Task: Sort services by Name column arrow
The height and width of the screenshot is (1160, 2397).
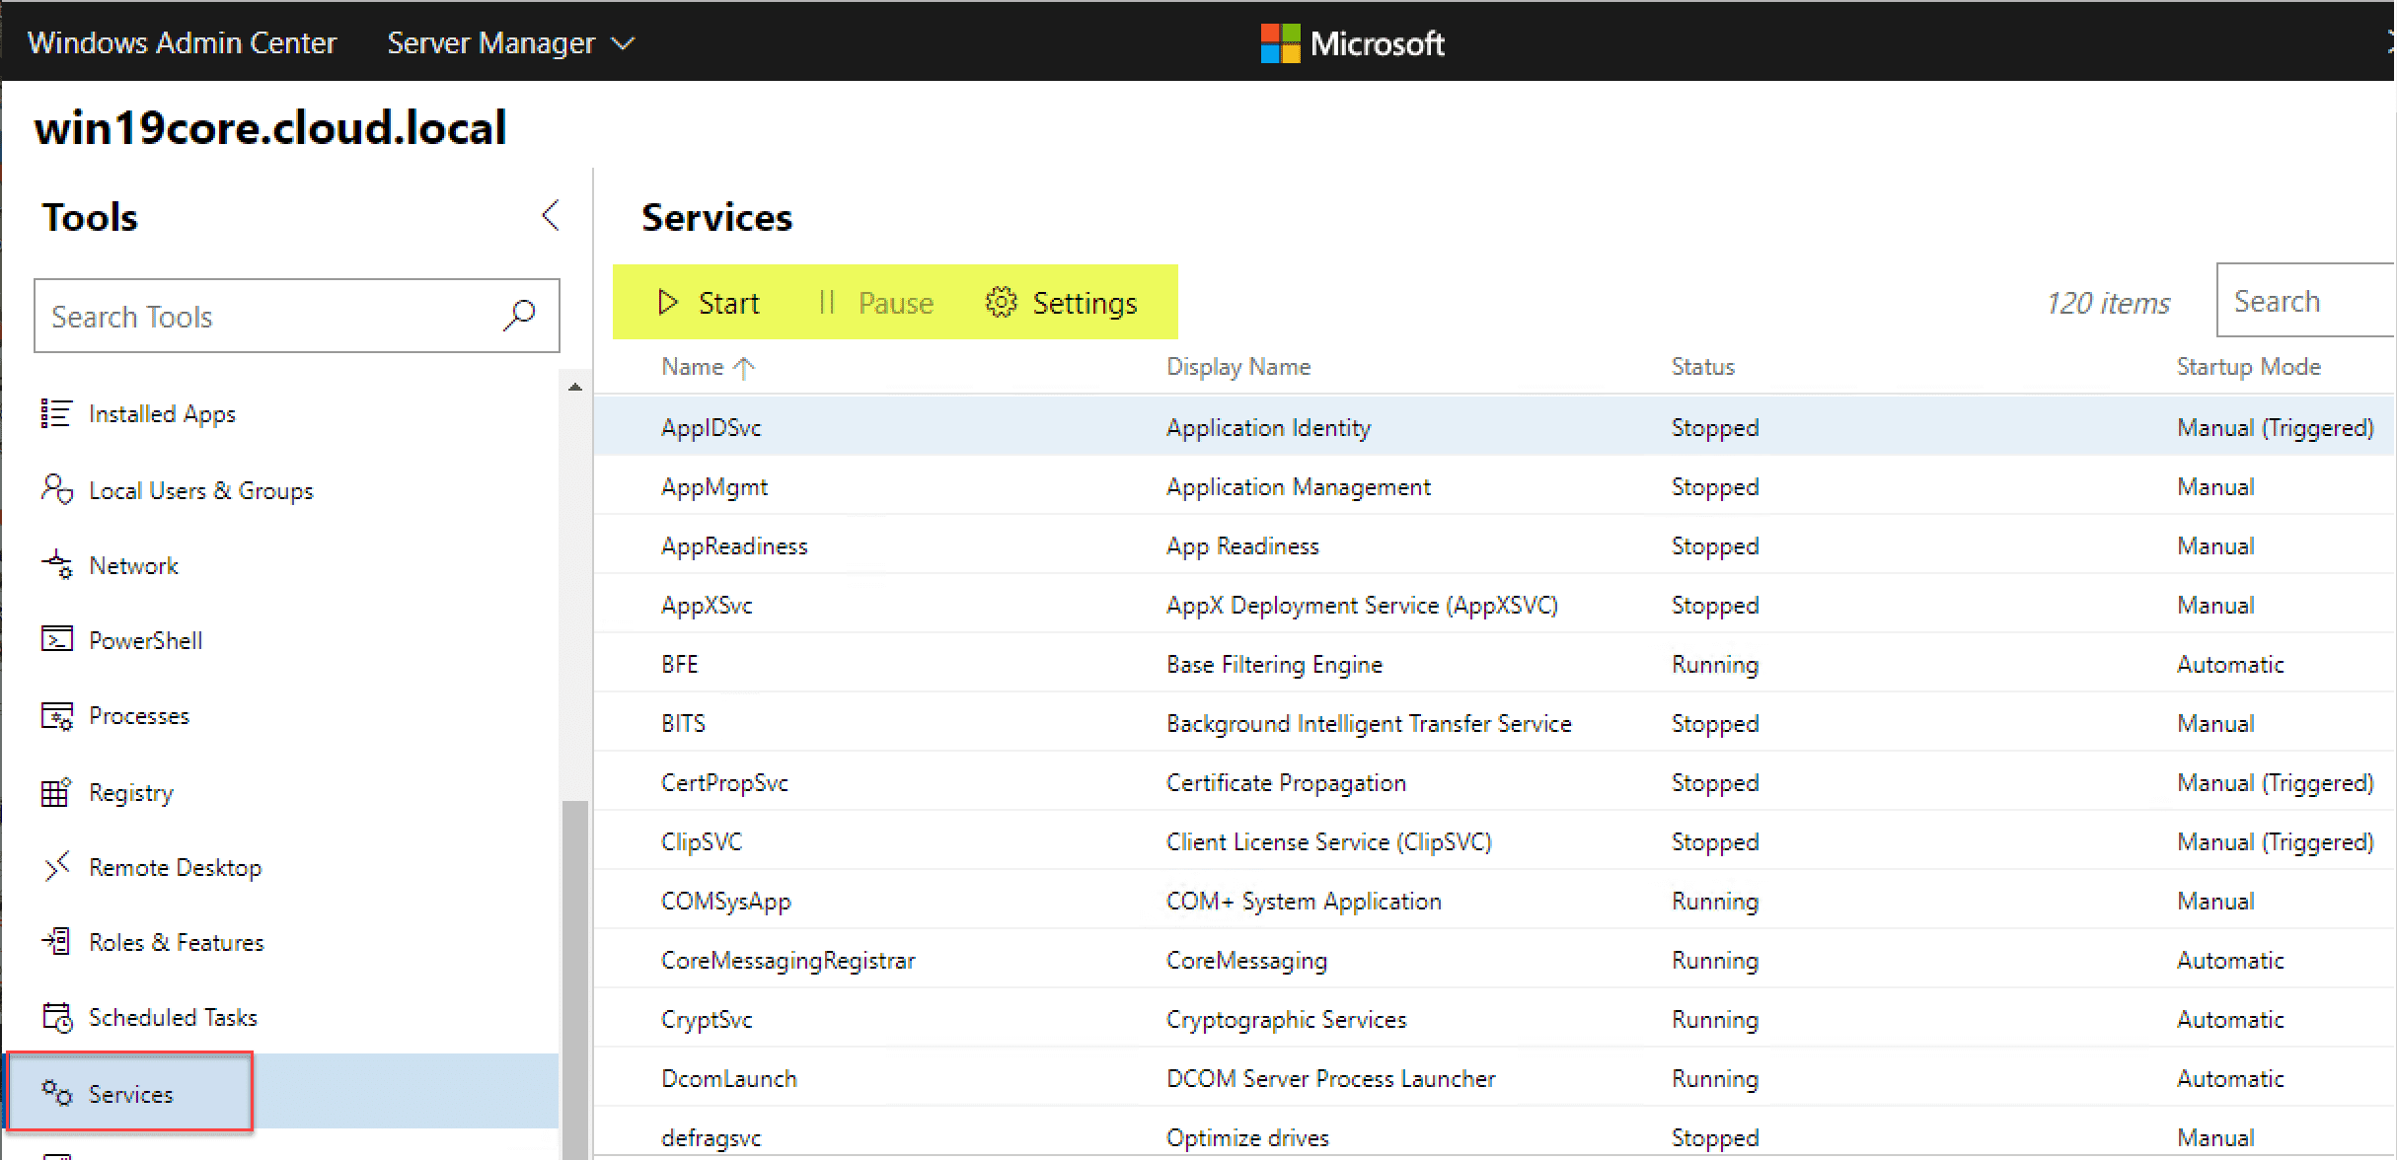Action: 744,368
